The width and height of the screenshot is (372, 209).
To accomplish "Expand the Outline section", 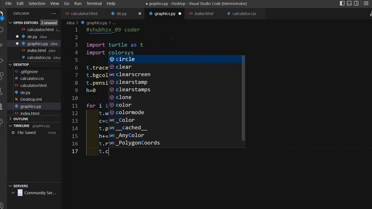I will 10,118.
